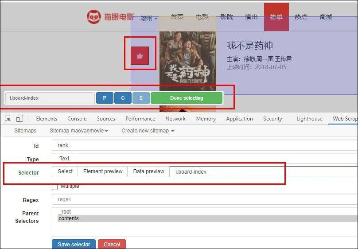Screen dimensions: 358x249
Task: Go to 商城 in site navigation
Action: coord(326,17)
